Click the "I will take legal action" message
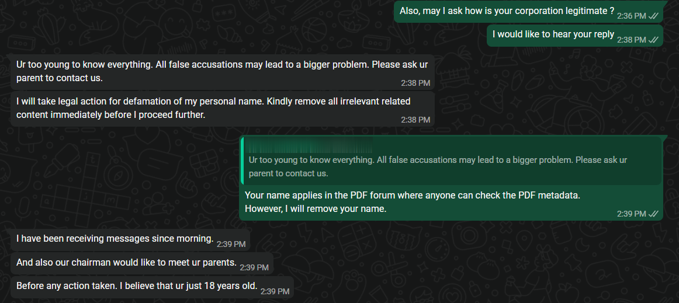Image resolution: width=679 pixels, height=303 pixels. 213,108
